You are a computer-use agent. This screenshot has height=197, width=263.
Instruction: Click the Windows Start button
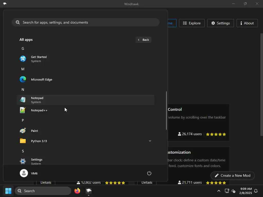pyautogui.click(x=8, y=191)
